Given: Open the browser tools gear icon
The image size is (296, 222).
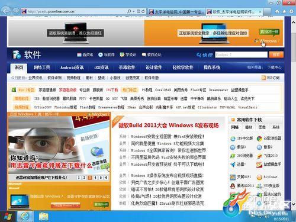Looking at the screenshot, I should [x=291, y=11].
